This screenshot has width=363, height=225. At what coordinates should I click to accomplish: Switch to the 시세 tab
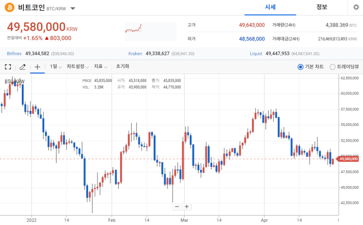pos(270,7)
